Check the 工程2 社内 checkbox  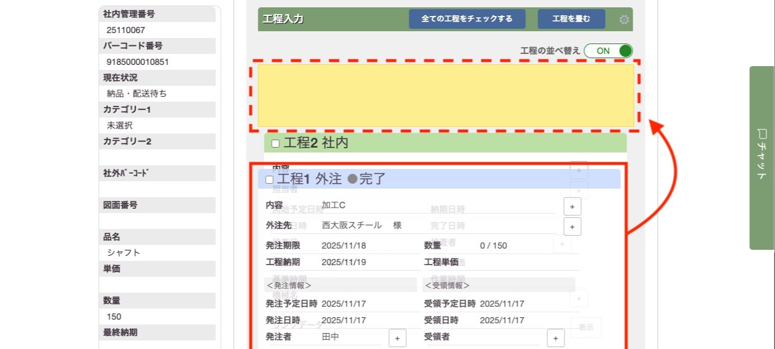tap(276, 143)
